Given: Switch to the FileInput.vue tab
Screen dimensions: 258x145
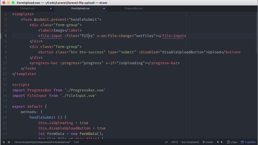Looking at the screenshot, I should [x=27, y=8].
